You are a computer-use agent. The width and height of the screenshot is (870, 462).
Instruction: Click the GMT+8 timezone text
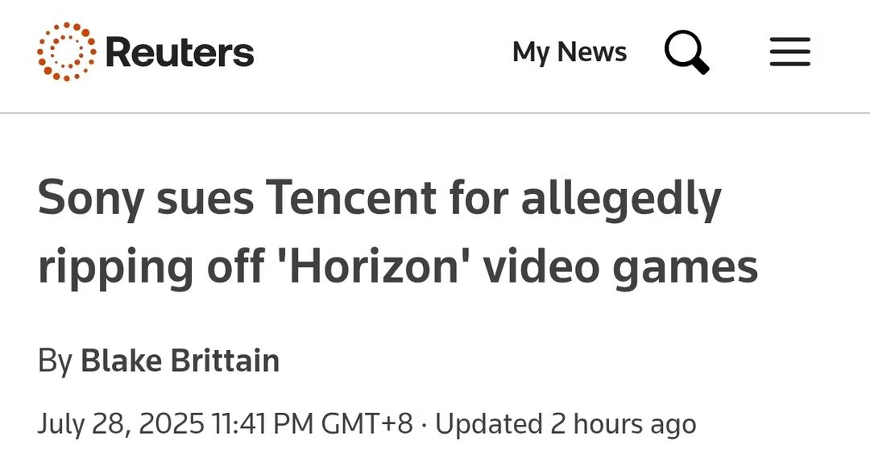point(367,423)
